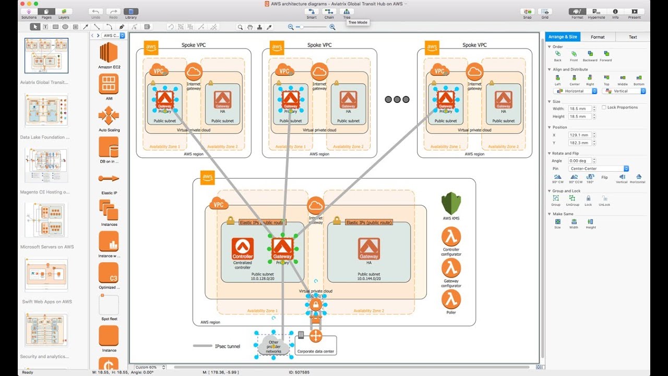Screen dimensions: 668x376
Task: Switch to the Format tab
Action: coord(598,37)
